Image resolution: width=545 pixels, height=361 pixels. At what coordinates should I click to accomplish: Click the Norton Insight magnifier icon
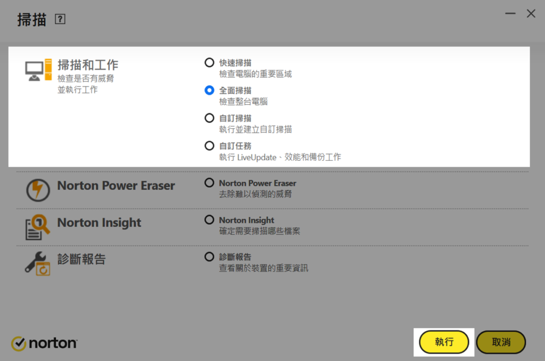click(38, 227)
